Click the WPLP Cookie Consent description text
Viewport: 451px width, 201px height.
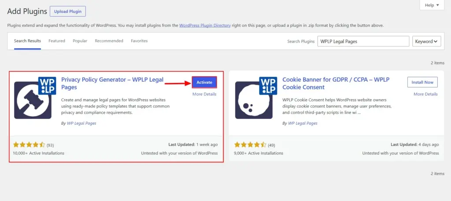click(x=337, y=106)
